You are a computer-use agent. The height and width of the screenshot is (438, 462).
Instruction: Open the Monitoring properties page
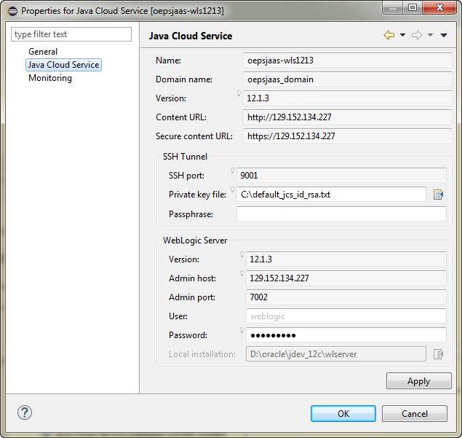click(x=50, y=78)
